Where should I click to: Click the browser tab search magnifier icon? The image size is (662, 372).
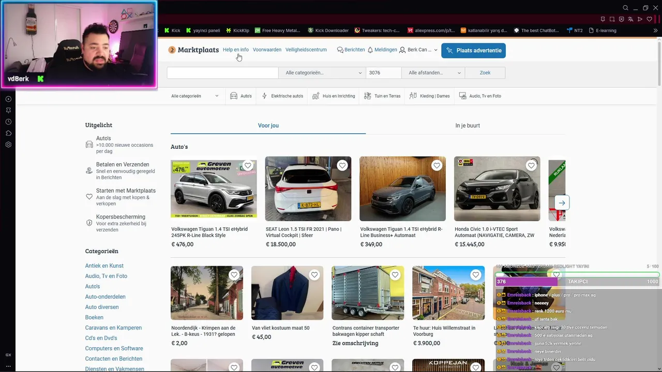click(625, 8)
